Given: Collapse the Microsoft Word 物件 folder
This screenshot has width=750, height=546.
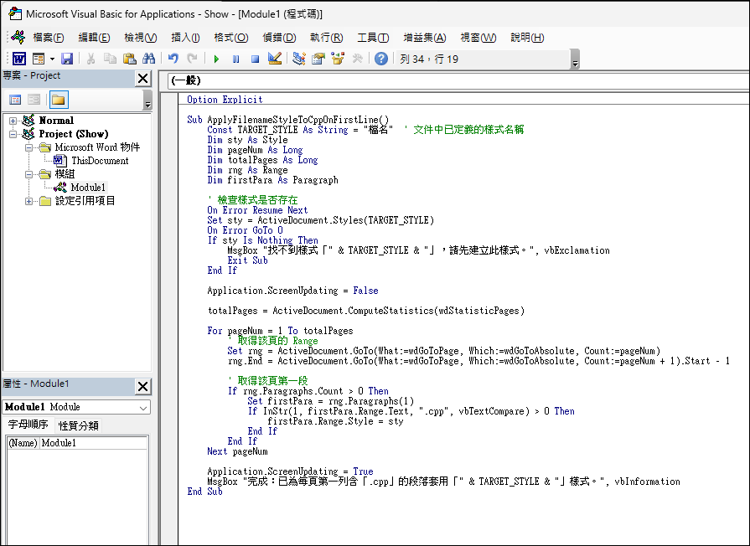Looking at the screenshot, I should point(29,147).
